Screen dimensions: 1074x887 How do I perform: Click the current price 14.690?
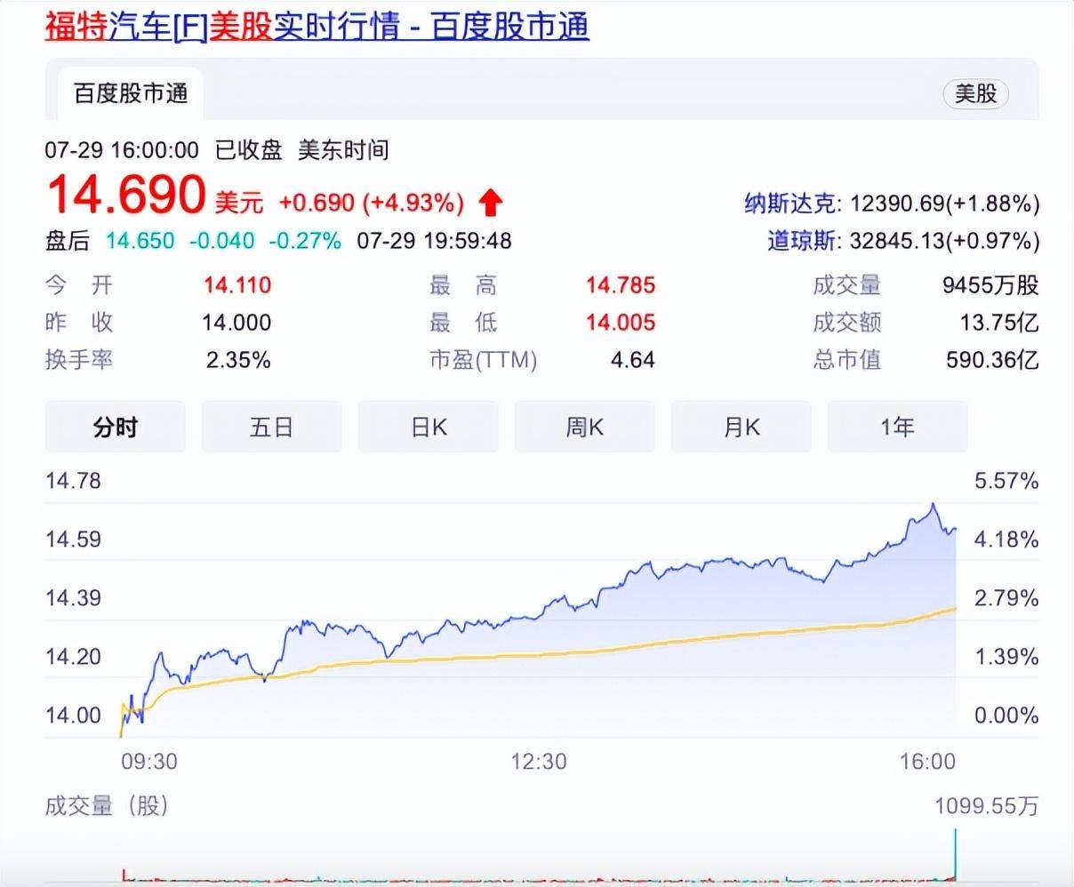point(125,195)
